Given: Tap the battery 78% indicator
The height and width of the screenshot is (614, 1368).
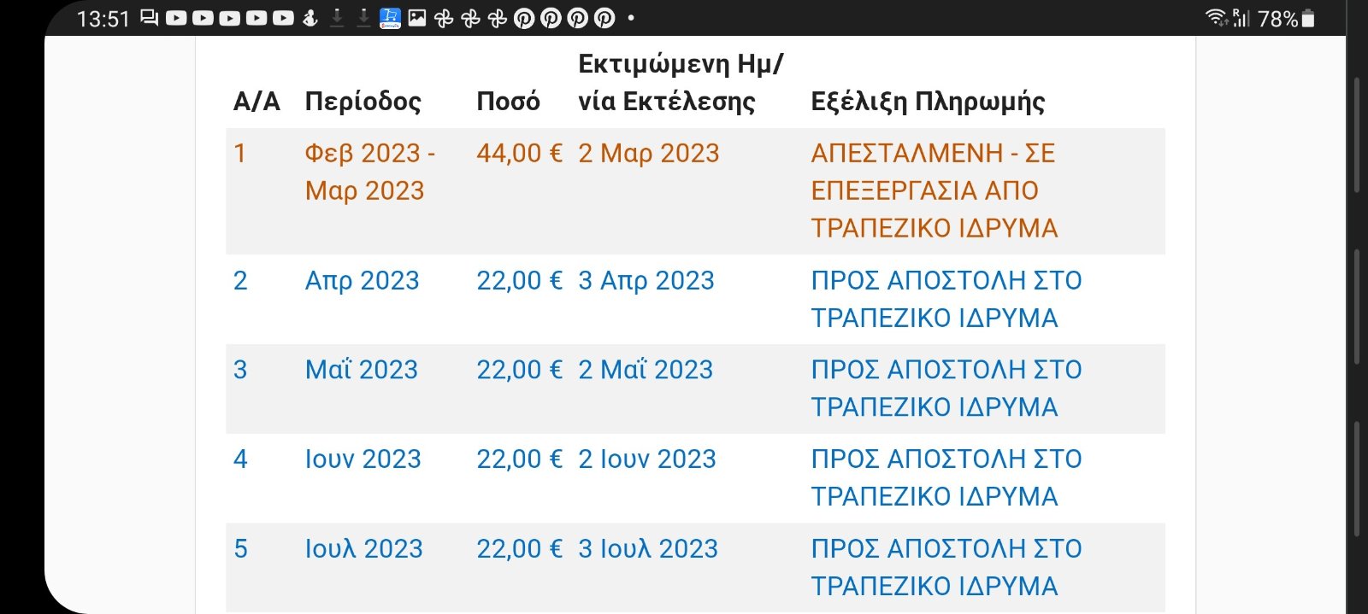Looking at the screenshot, I should point(1287,18).
